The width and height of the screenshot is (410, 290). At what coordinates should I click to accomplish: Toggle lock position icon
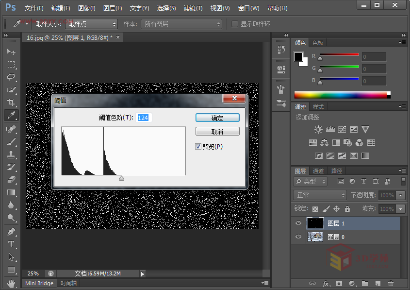pos(337,208)
